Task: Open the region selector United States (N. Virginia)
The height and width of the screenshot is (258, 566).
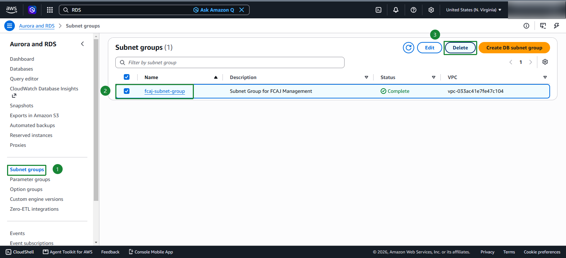Action: point(474,10)
